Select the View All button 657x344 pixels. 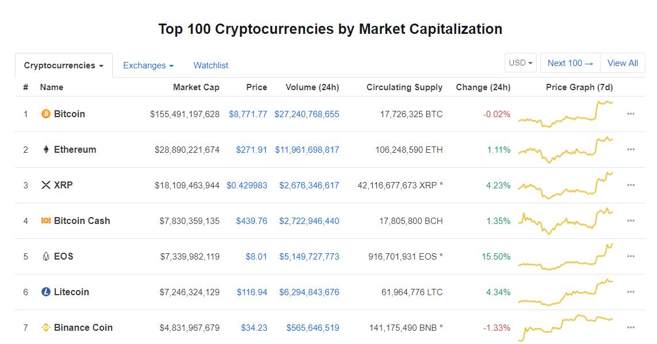(622, 63)
